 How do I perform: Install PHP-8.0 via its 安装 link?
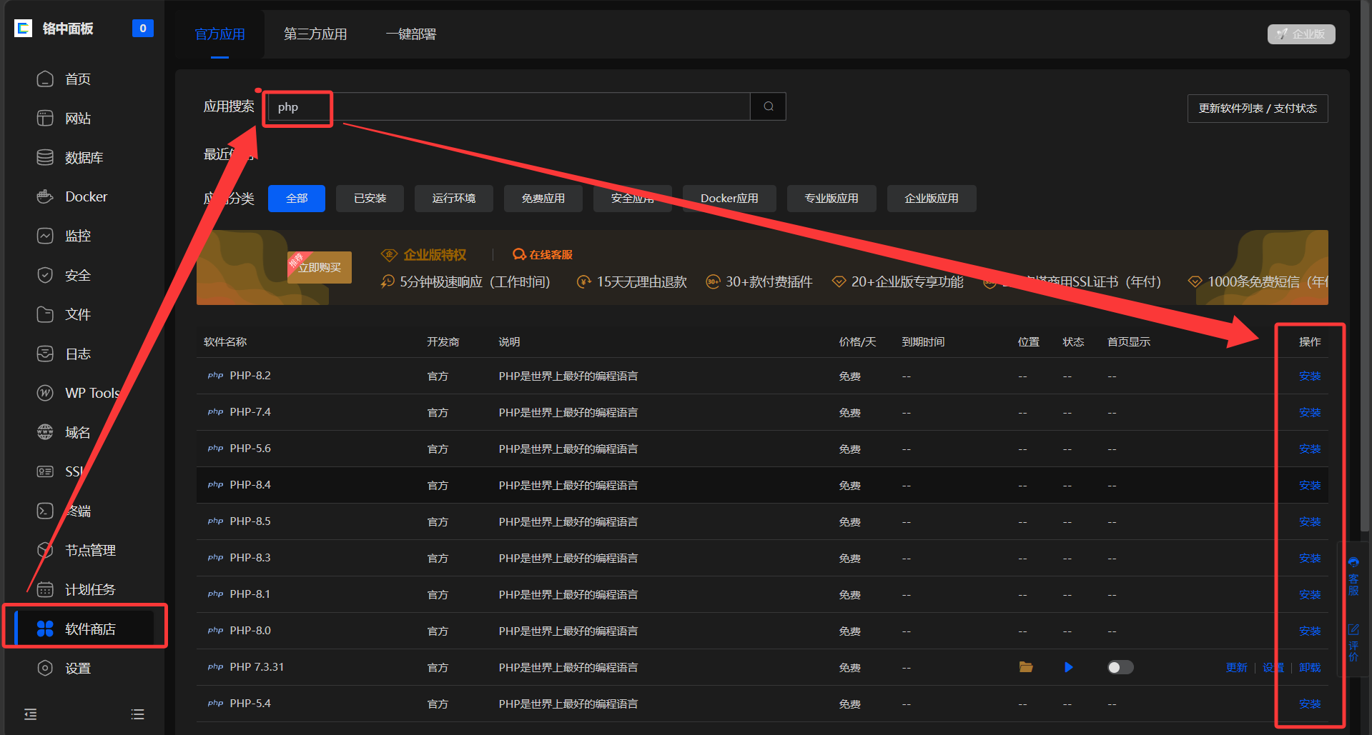[1310, 631]
